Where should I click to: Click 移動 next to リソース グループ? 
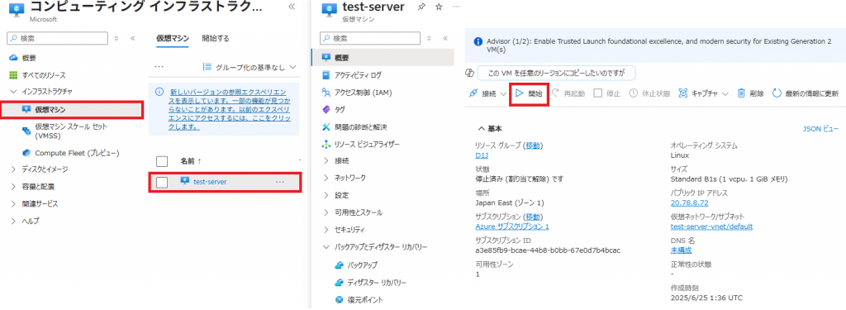click(x=533, y=145)
